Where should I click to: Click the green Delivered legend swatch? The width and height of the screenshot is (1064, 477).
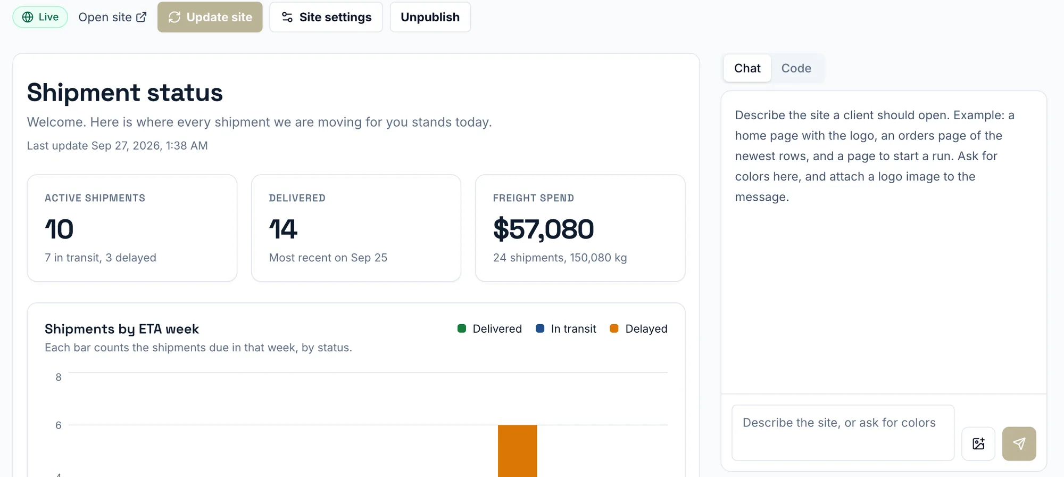point(462,328)
